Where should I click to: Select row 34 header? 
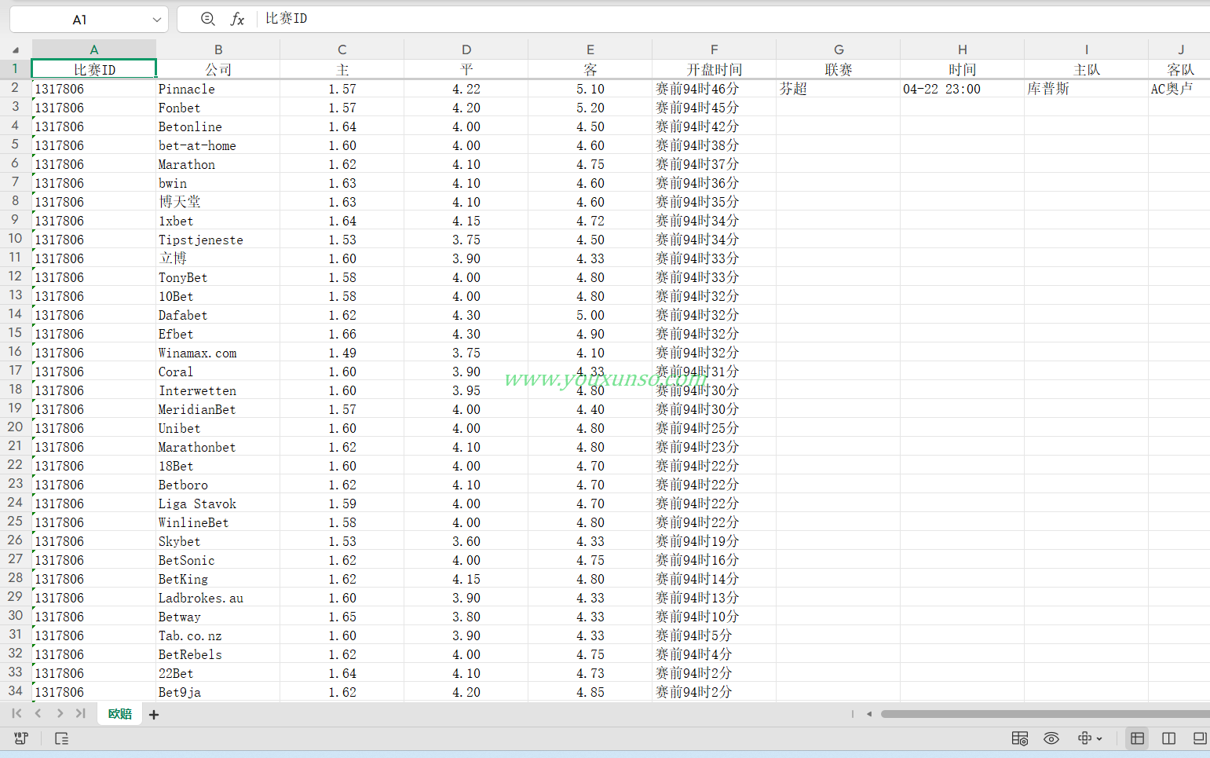(x=15, y=691)
